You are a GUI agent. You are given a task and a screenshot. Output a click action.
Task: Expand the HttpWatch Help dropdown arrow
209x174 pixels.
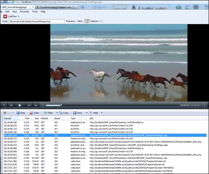pyautogui.click(x=102, y=113)
